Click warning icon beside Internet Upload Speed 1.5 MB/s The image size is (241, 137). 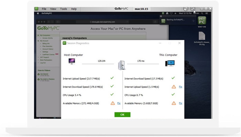point(174,87)
